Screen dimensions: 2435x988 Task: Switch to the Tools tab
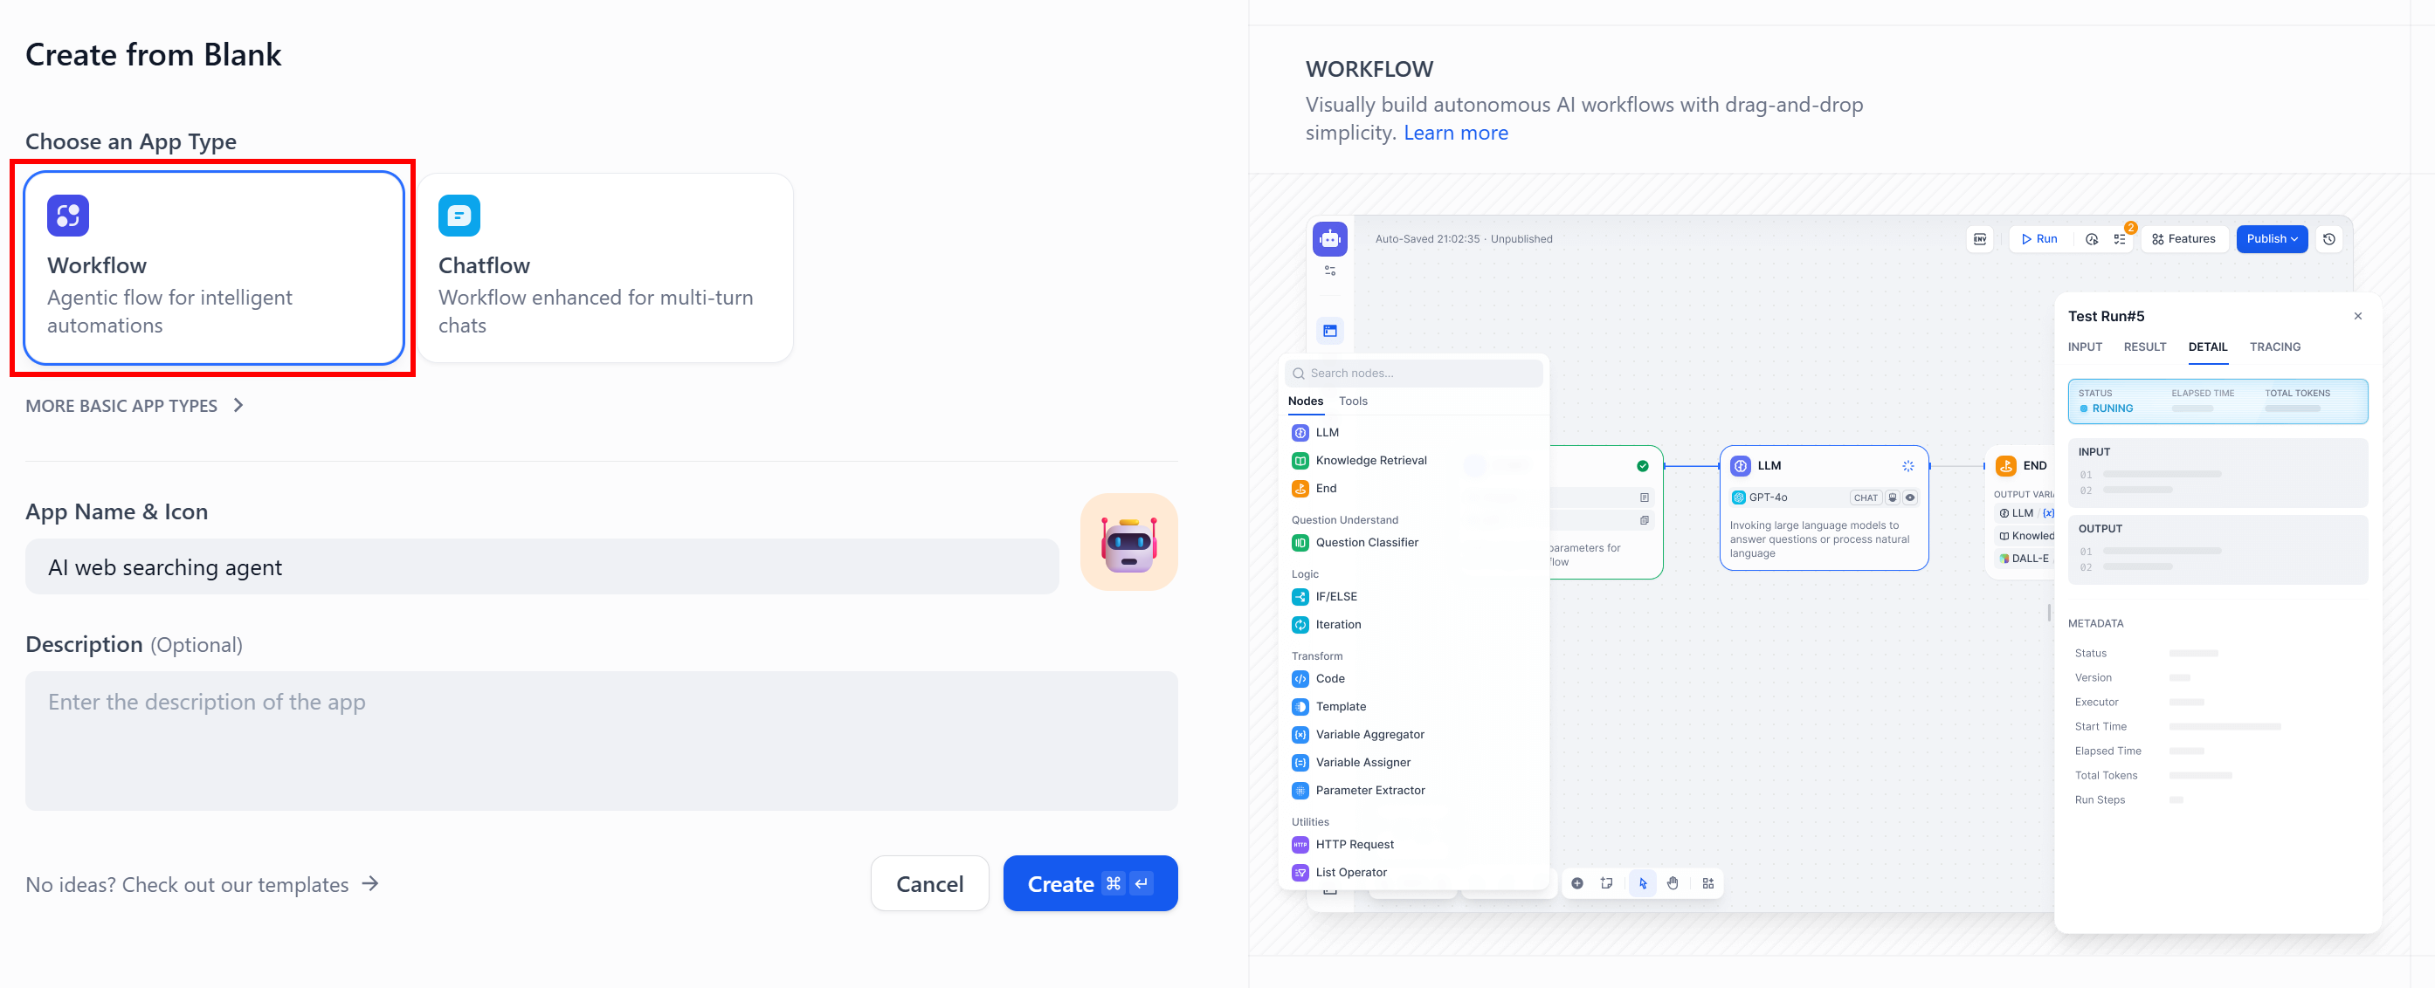(x=1353, y=401)
